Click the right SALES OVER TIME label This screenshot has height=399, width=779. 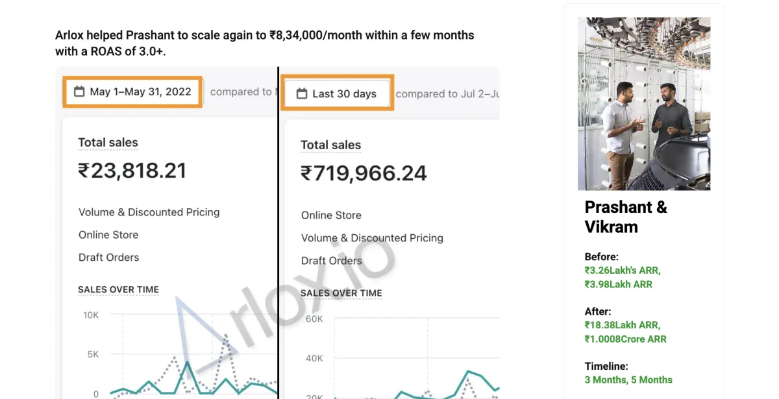click(341, 293)
